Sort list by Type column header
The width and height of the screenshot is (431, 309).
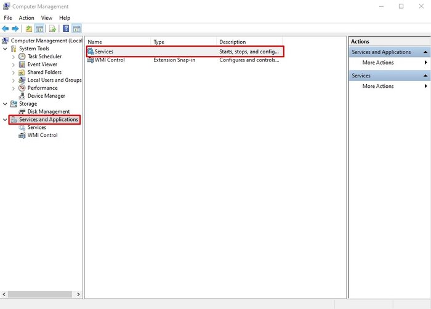pos(183,42)
